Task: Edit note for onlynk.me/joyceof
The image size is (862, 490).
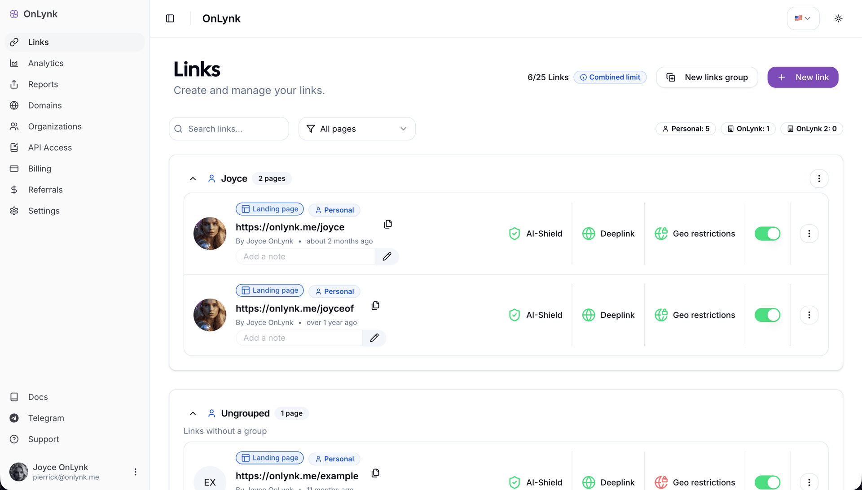Action: pos(374,338)
